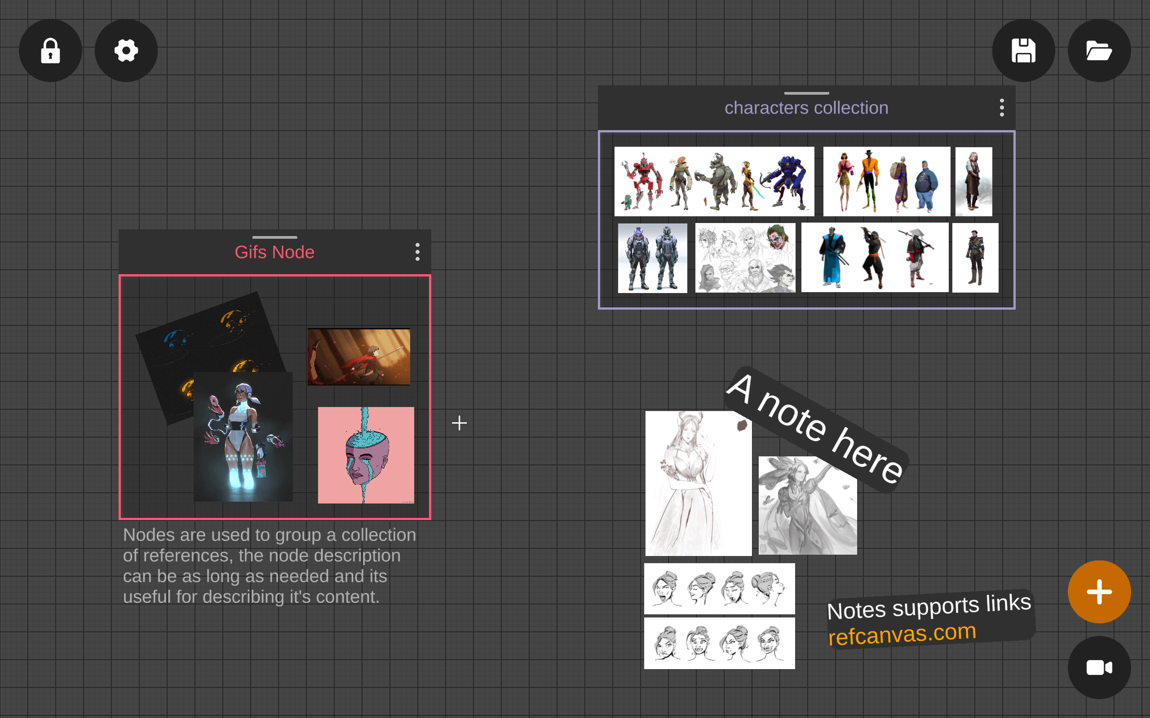1150x718 pixels.
Task: Select the red-caped warrior gif
Action: (359, 357)
